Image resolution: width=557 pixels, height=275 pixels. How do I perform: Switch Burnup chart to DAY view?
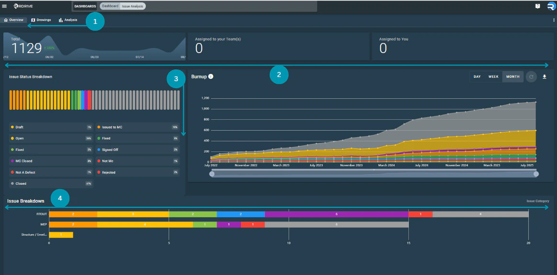click(477, 76)
